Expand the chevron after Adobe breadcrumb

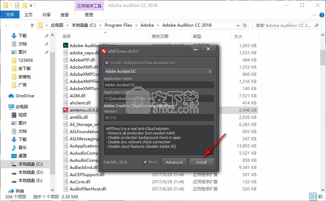coord(158,25)
